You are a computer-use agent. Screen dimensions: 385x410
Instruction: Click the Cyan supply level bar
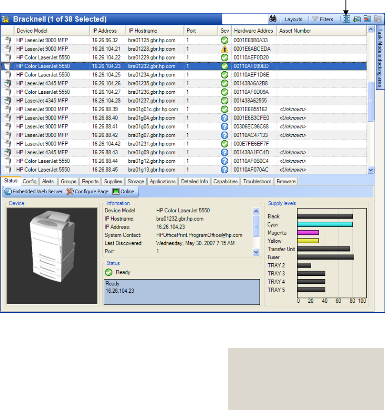coord(325,225)
